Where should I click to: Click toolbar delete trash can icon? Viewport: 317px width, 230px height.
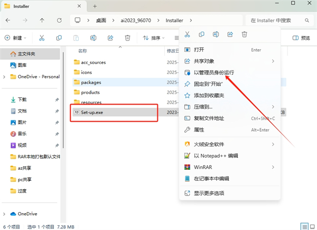[127, 38]
